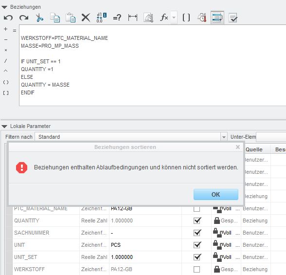The image size is (286, 275).
Task: Click the Undo arrow icon
Action: click(8, 18)
